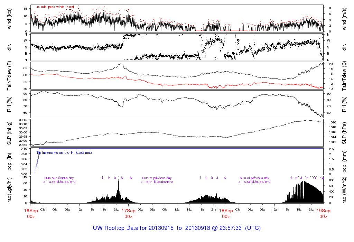Image resolution: width=354 pixels, height=242 pixels.
Task: Click the "Tair/Tdew (F)" axis label
Action: pos(9,76)
